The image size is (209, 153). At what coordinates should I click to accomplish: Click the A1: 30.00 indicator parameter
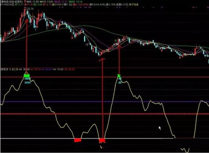(24, 69)
